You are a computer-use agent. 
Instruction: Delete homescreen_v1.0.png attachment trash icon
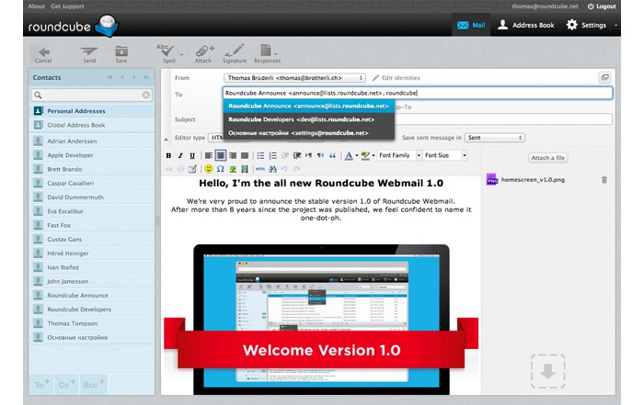click(x=604, y=180)
